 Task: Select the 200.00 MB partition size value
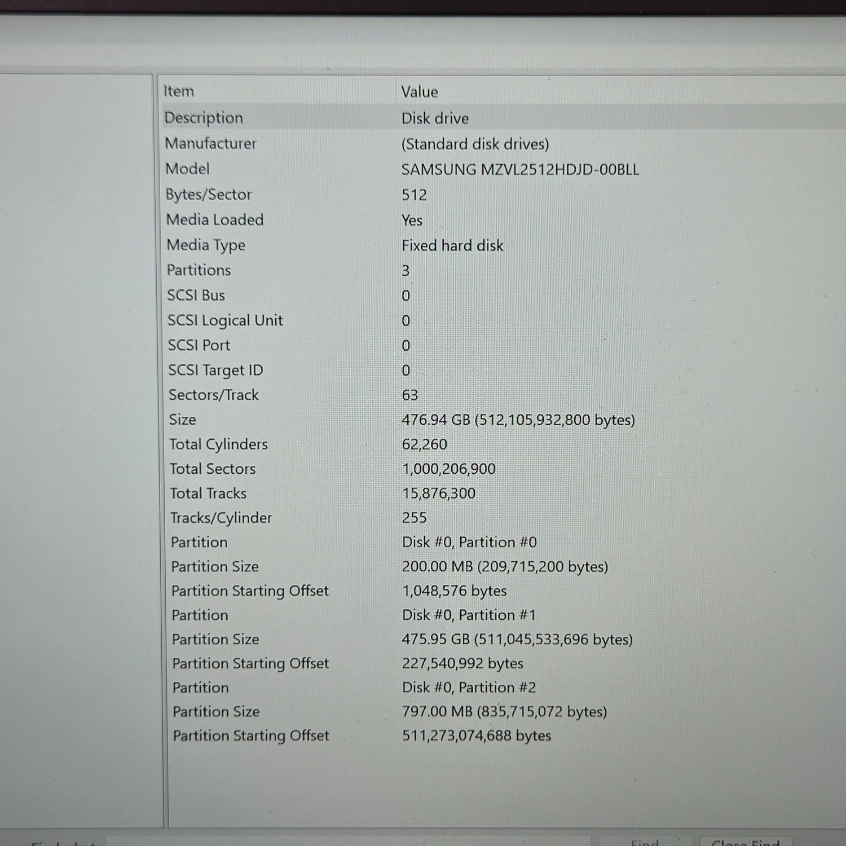[x=505, y=566]
